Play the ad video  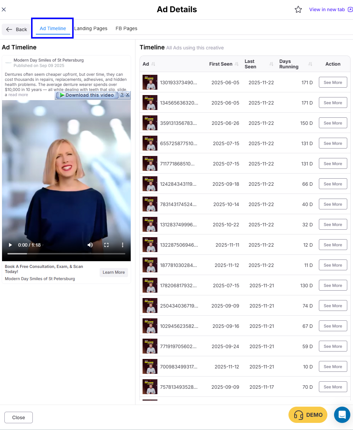pyautogui.click(x=10, y=245)
